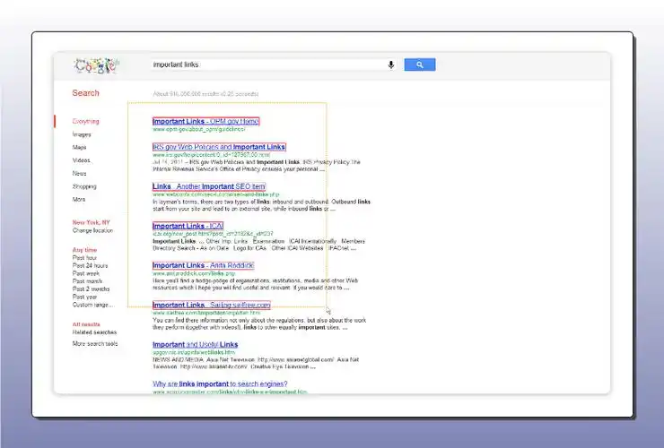This screenshot has width=664, height=448.
Task: Expand More search tools
Action: [95, 343]
